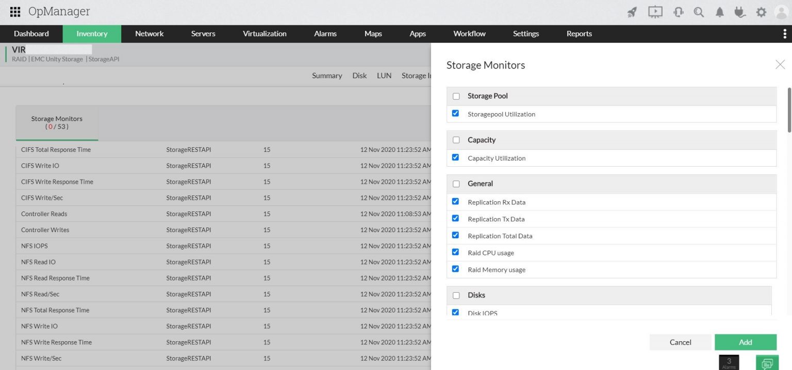Open the green chat icon

click(x=767, y=363)
